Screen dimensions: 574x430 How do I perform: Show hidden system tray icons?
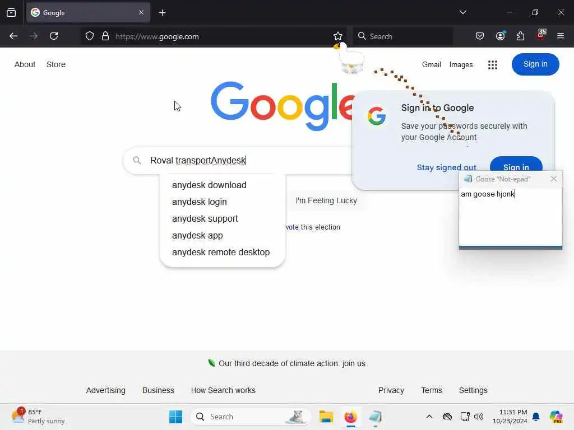(x=429, y=417)
